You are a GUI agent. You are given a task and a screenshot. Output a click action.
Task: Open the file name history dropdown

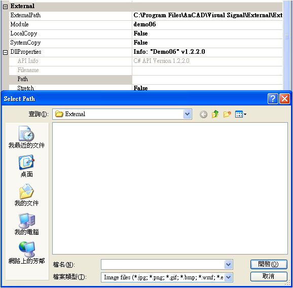(x=228, y=265)
